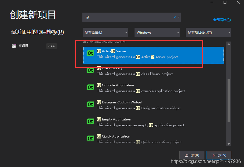Open the 所有项目类型 project type dropdown
Viewport: 244px width, 167px height.
coord(208,32)
